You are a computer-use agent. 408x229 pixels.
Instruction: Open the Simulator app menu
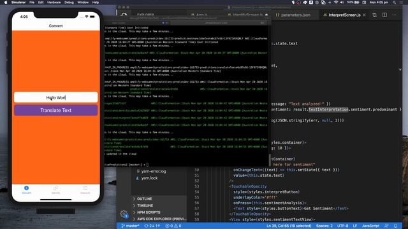(x=18, y=3)
